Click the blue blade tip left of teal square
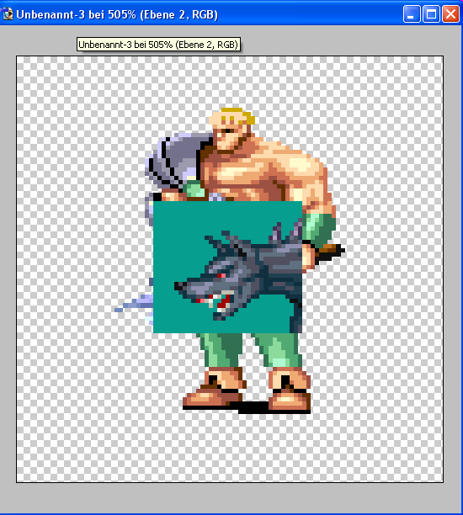Viewport: 463px width, 515px height. pos(133,305)
